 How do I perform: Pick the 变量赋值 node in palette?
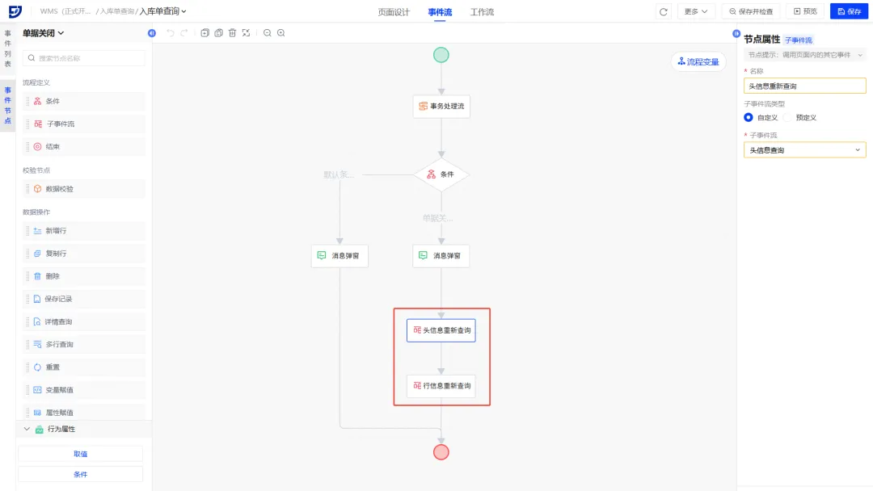point(83,390)
